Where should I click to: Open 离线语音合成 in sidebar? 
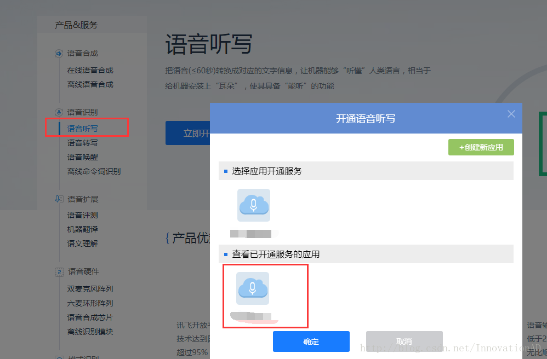(90, 85)
